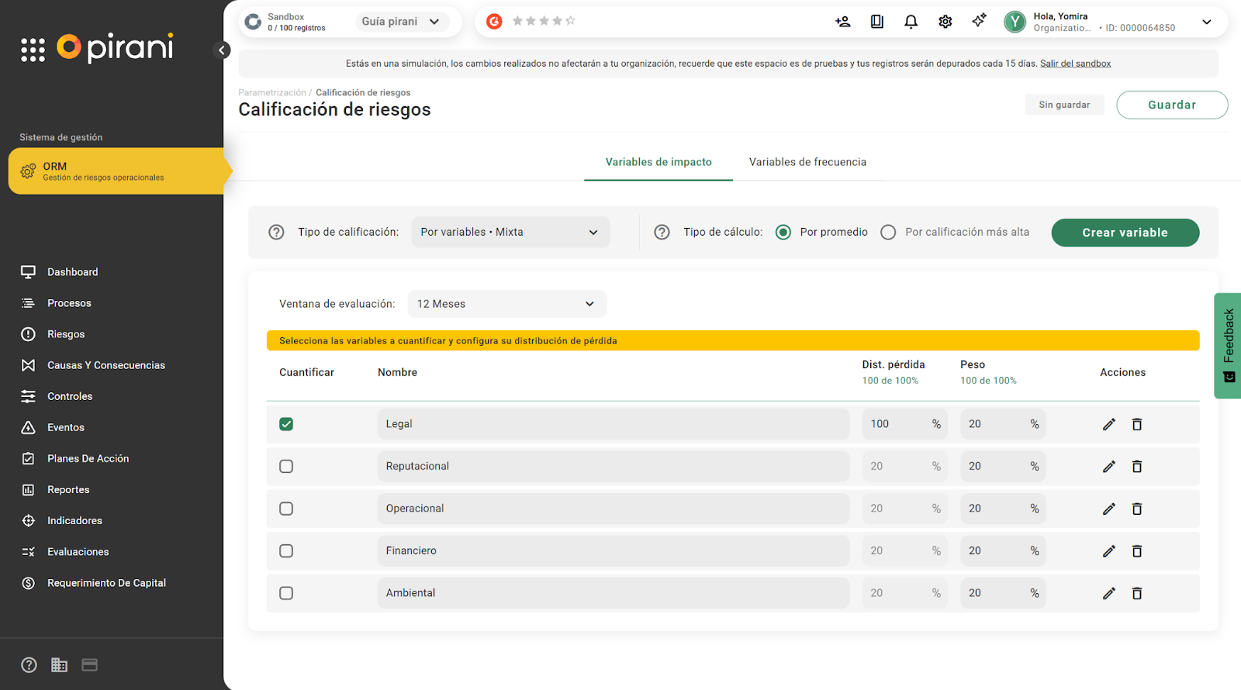Screen dimensions: 1241x690
Task: Click the Salir del sandbox link
Action: 1075,64
